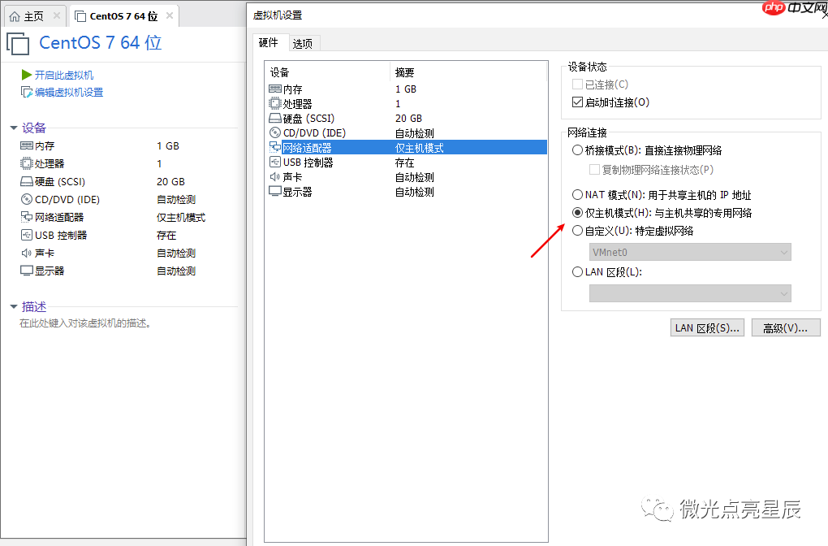Select the CentOS 7 64 位 tab
828x546 pixels.
pyautogui.click(x=123, y=16)
